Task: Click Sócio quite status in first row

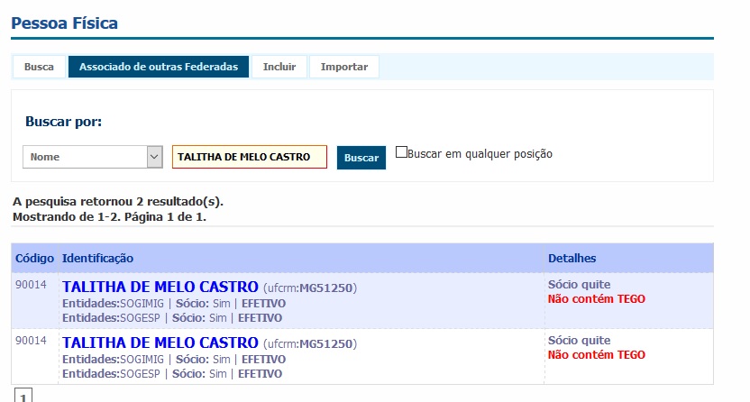Action: pyautogui.click(x=579, y=285)
